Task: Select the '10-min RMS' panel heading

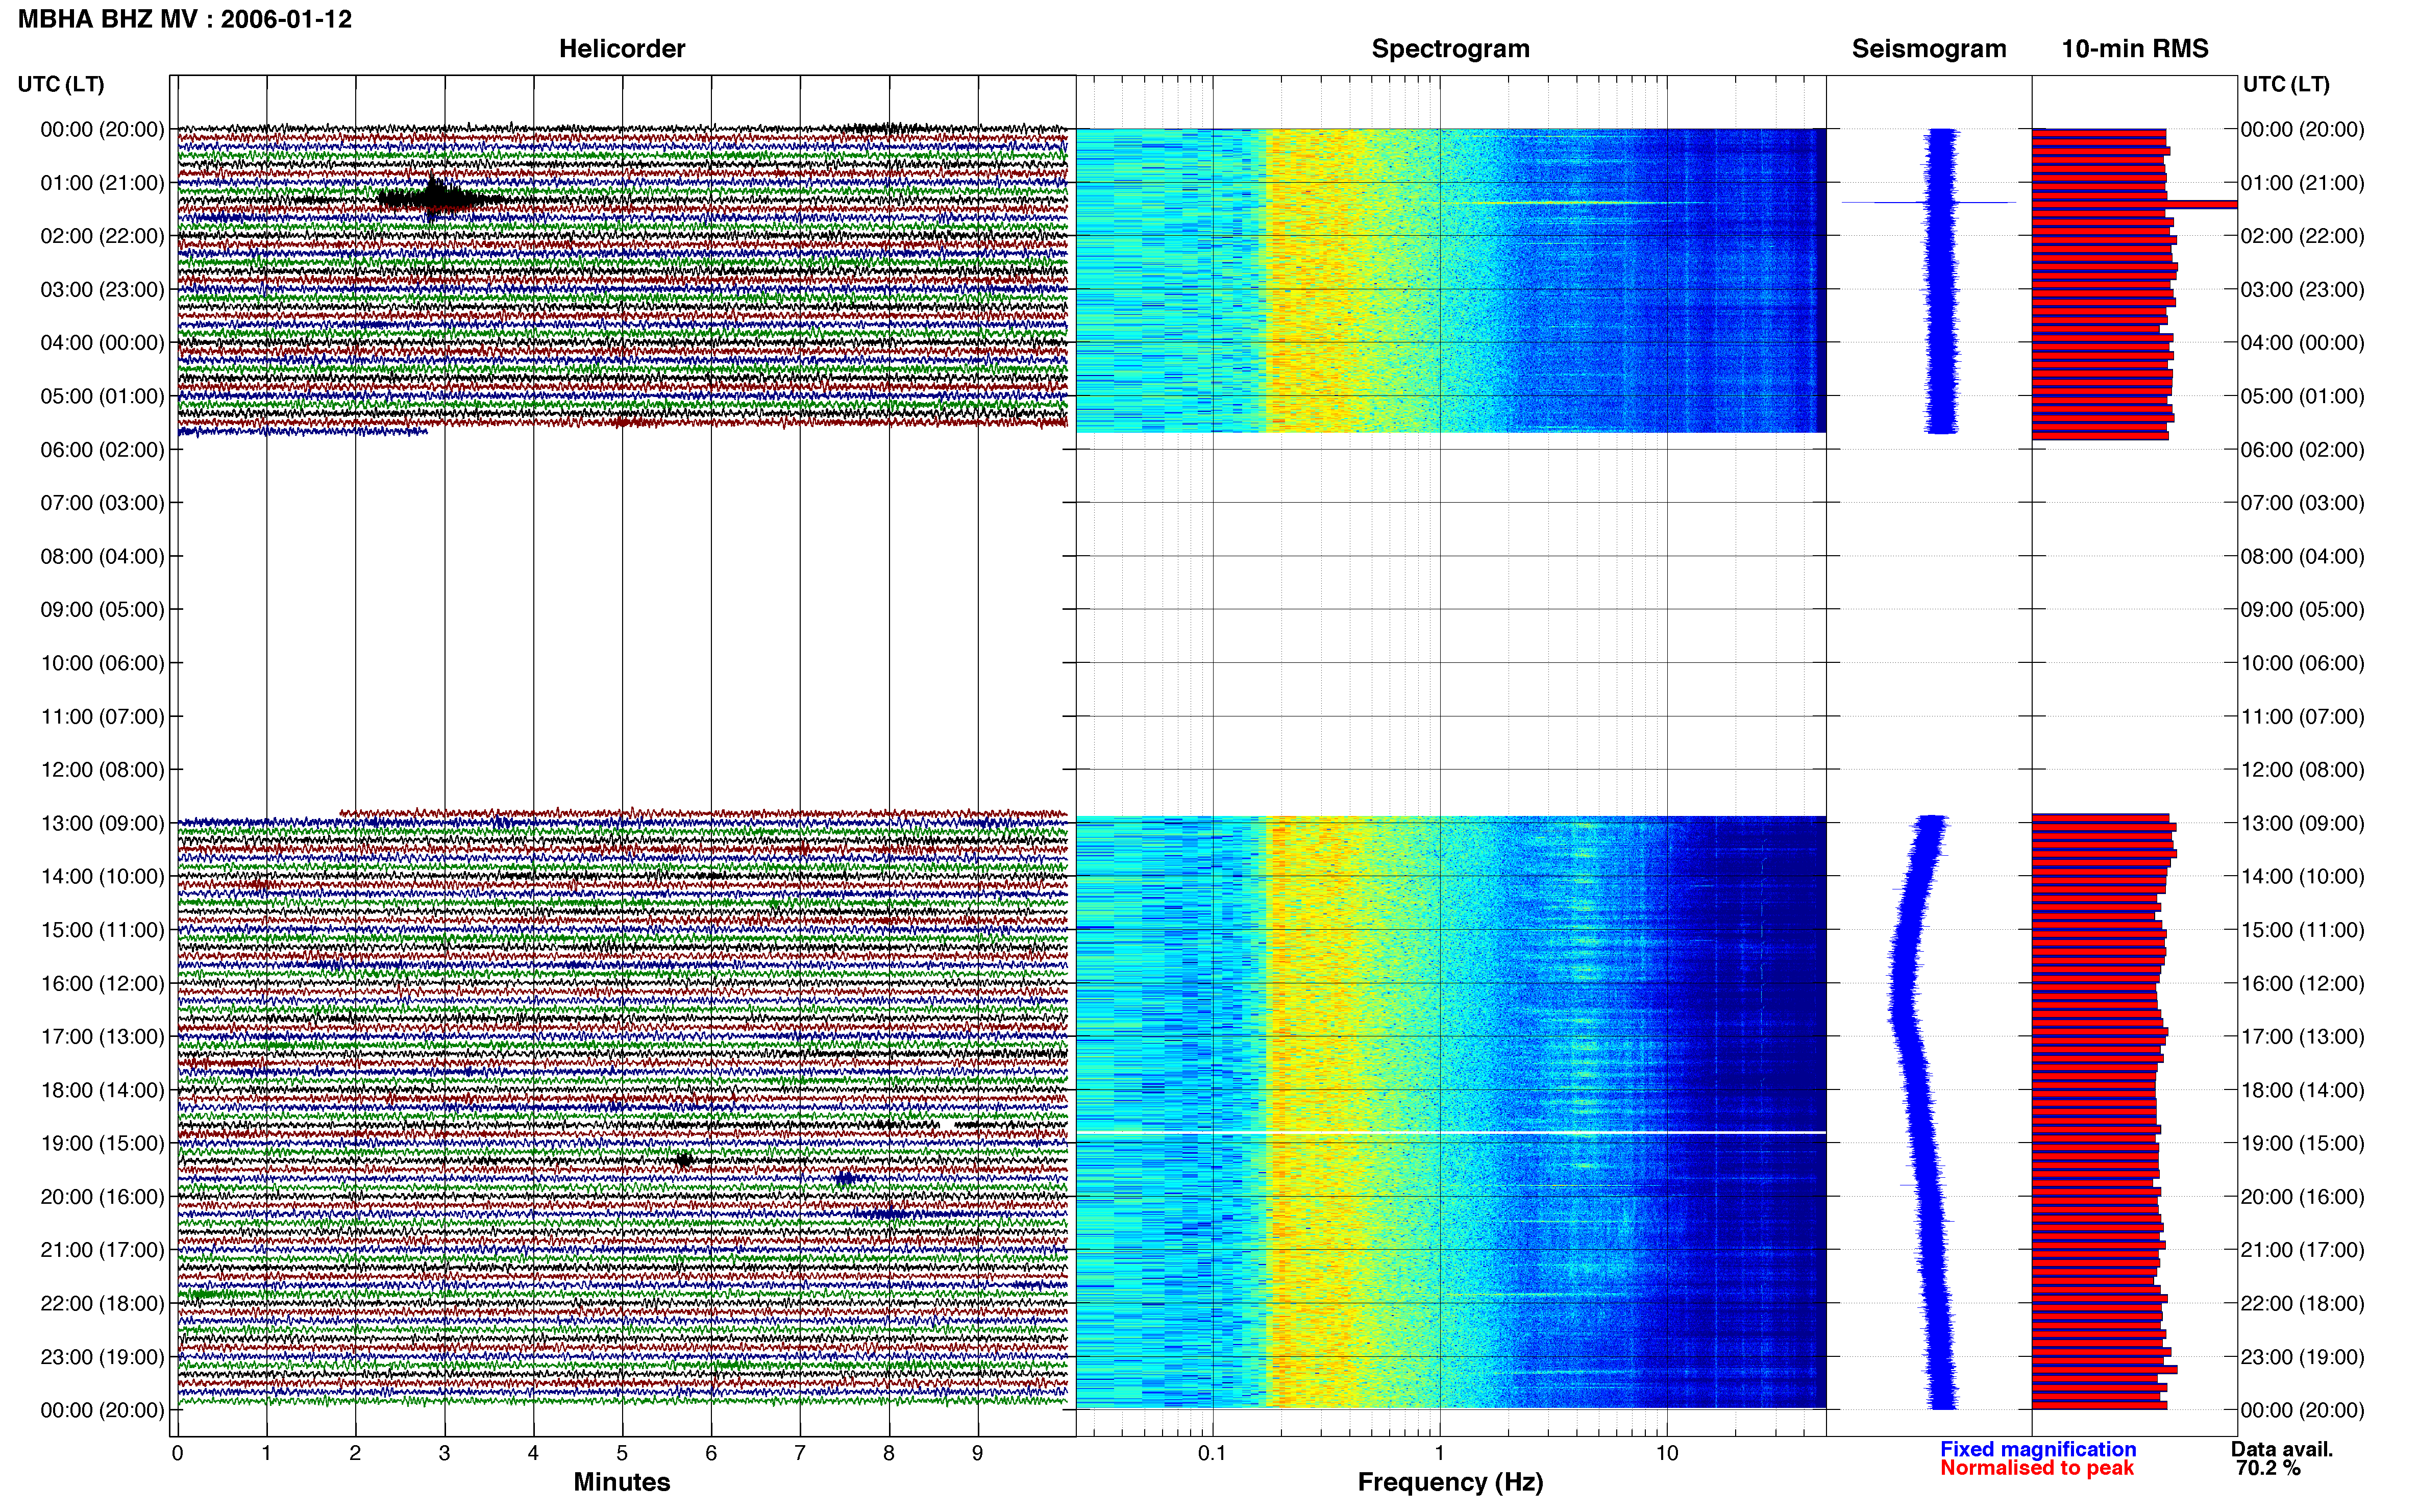Action: pos(2134,49)
